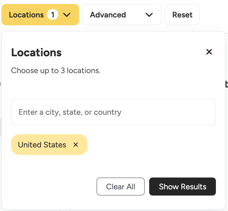228x211 pixels.
Task: Click the filter count badge showing 1
Action: (x=53, y=15)
